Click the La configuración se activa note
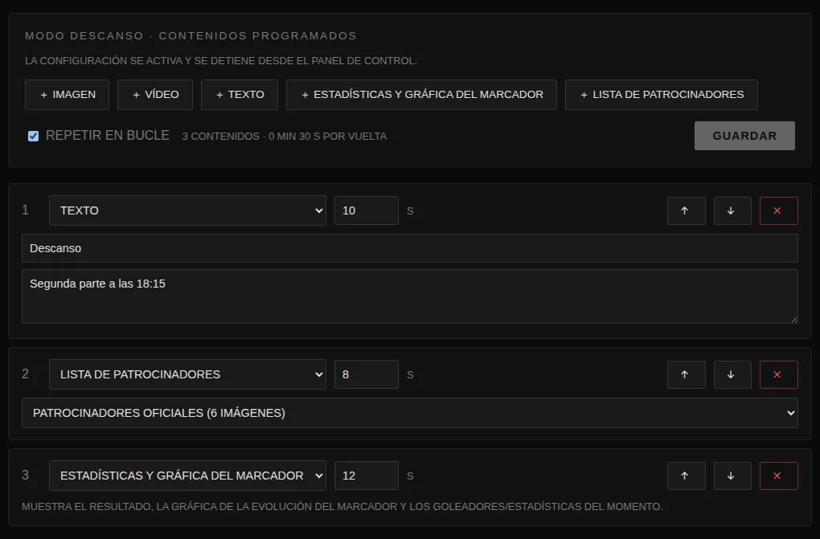 (x=221, y=60)
